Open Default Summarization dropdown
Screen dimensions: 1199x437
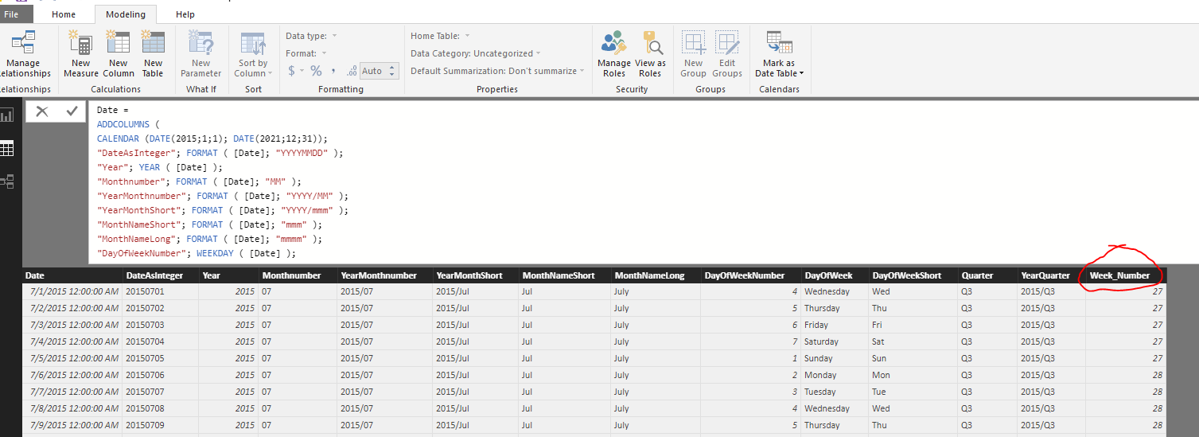tap(497, 71)
